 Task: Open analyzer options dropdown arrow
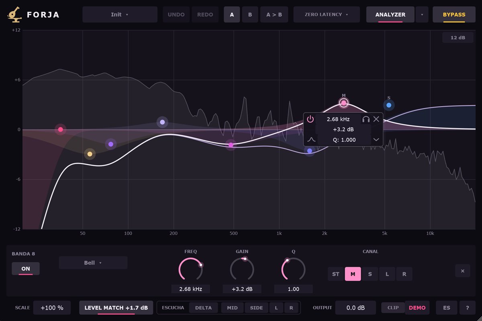422,14
